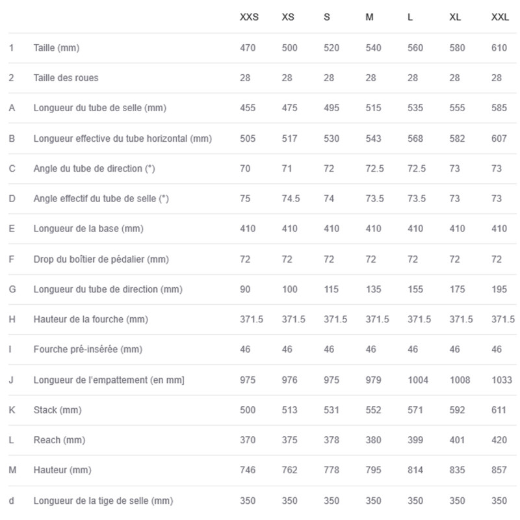520x520 pixels.
Task: Select the row letter K beside Stack
Action: click(12, 410)
